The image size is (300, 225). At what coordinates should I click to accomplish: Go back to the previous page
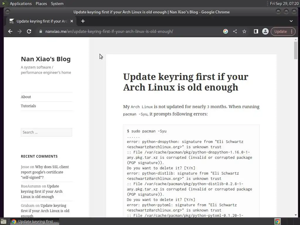pyautogui.click(x=10, y=32)
